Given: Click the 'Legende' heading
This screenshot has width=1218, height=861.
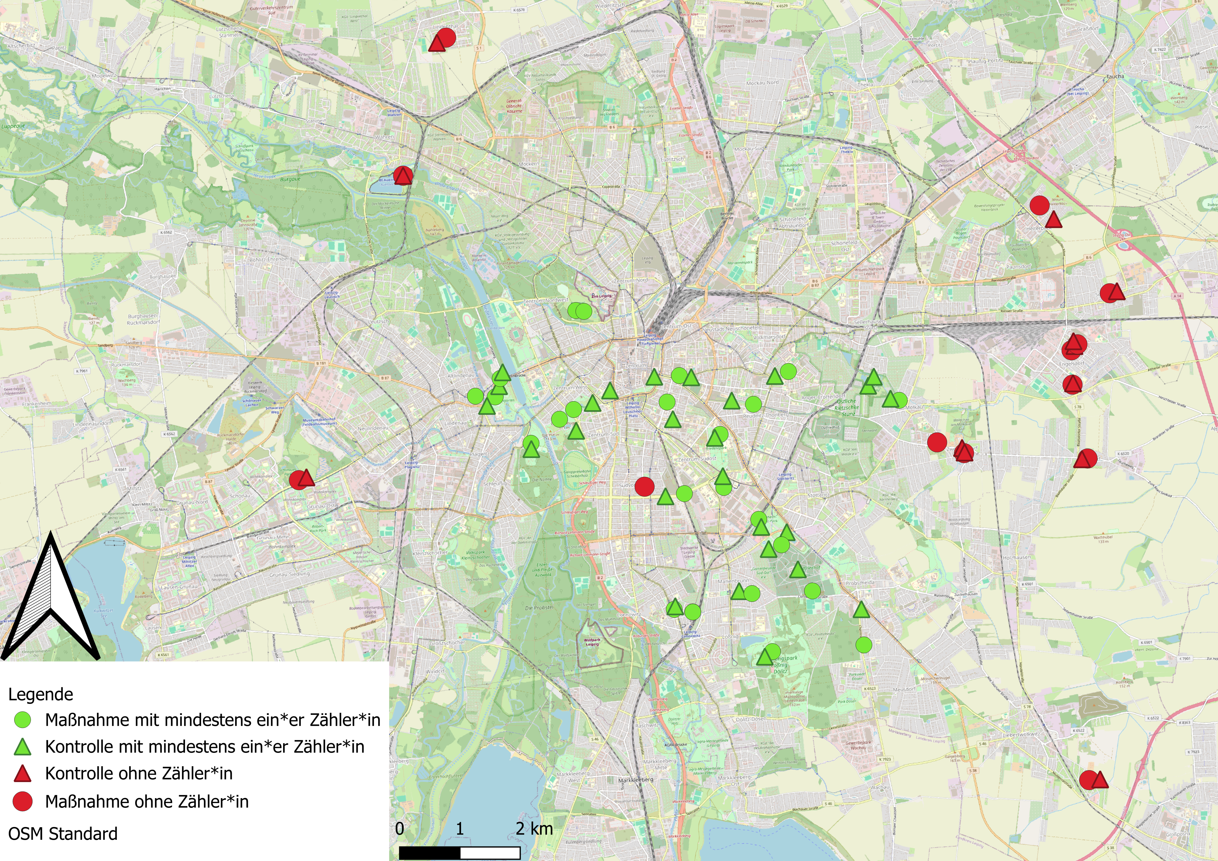Looking at the screenshot, I should pyautogui.click(x=41, y=695).
